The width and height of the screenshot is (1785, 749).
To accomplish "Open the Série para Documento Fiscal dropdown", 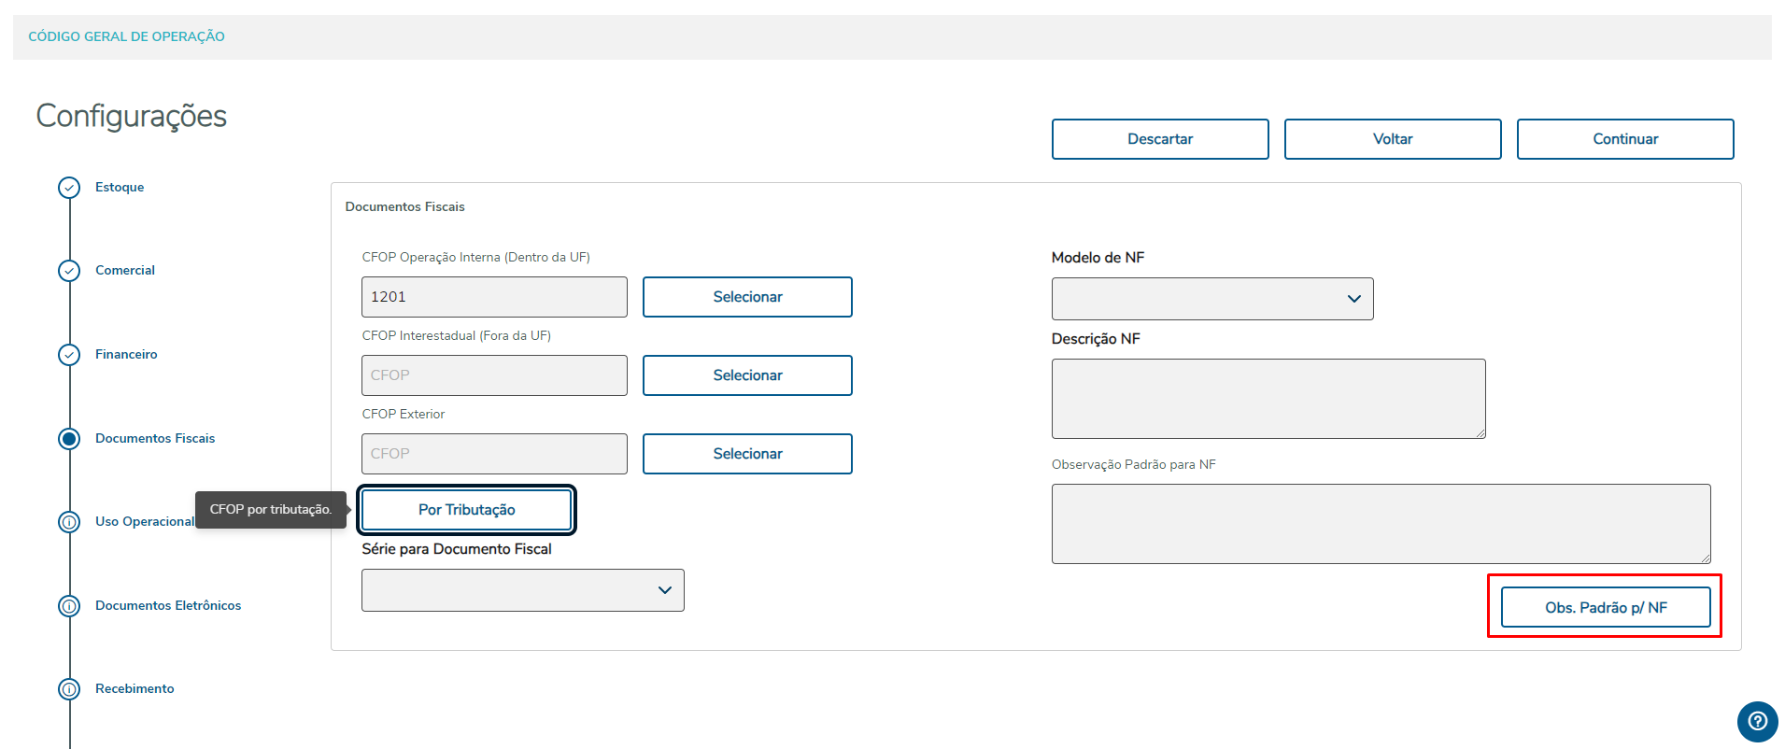I will point(522,590).
